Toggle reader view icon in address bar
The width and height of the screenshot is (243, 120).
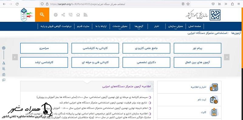(183, 4)
